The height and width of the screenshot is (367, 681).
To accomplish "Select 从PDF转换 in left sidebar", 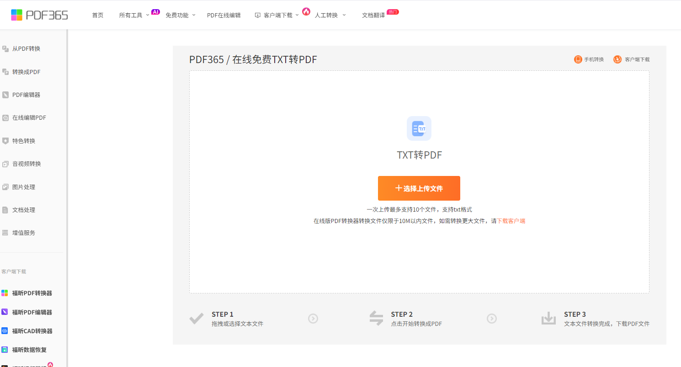I will click(26, 48).
